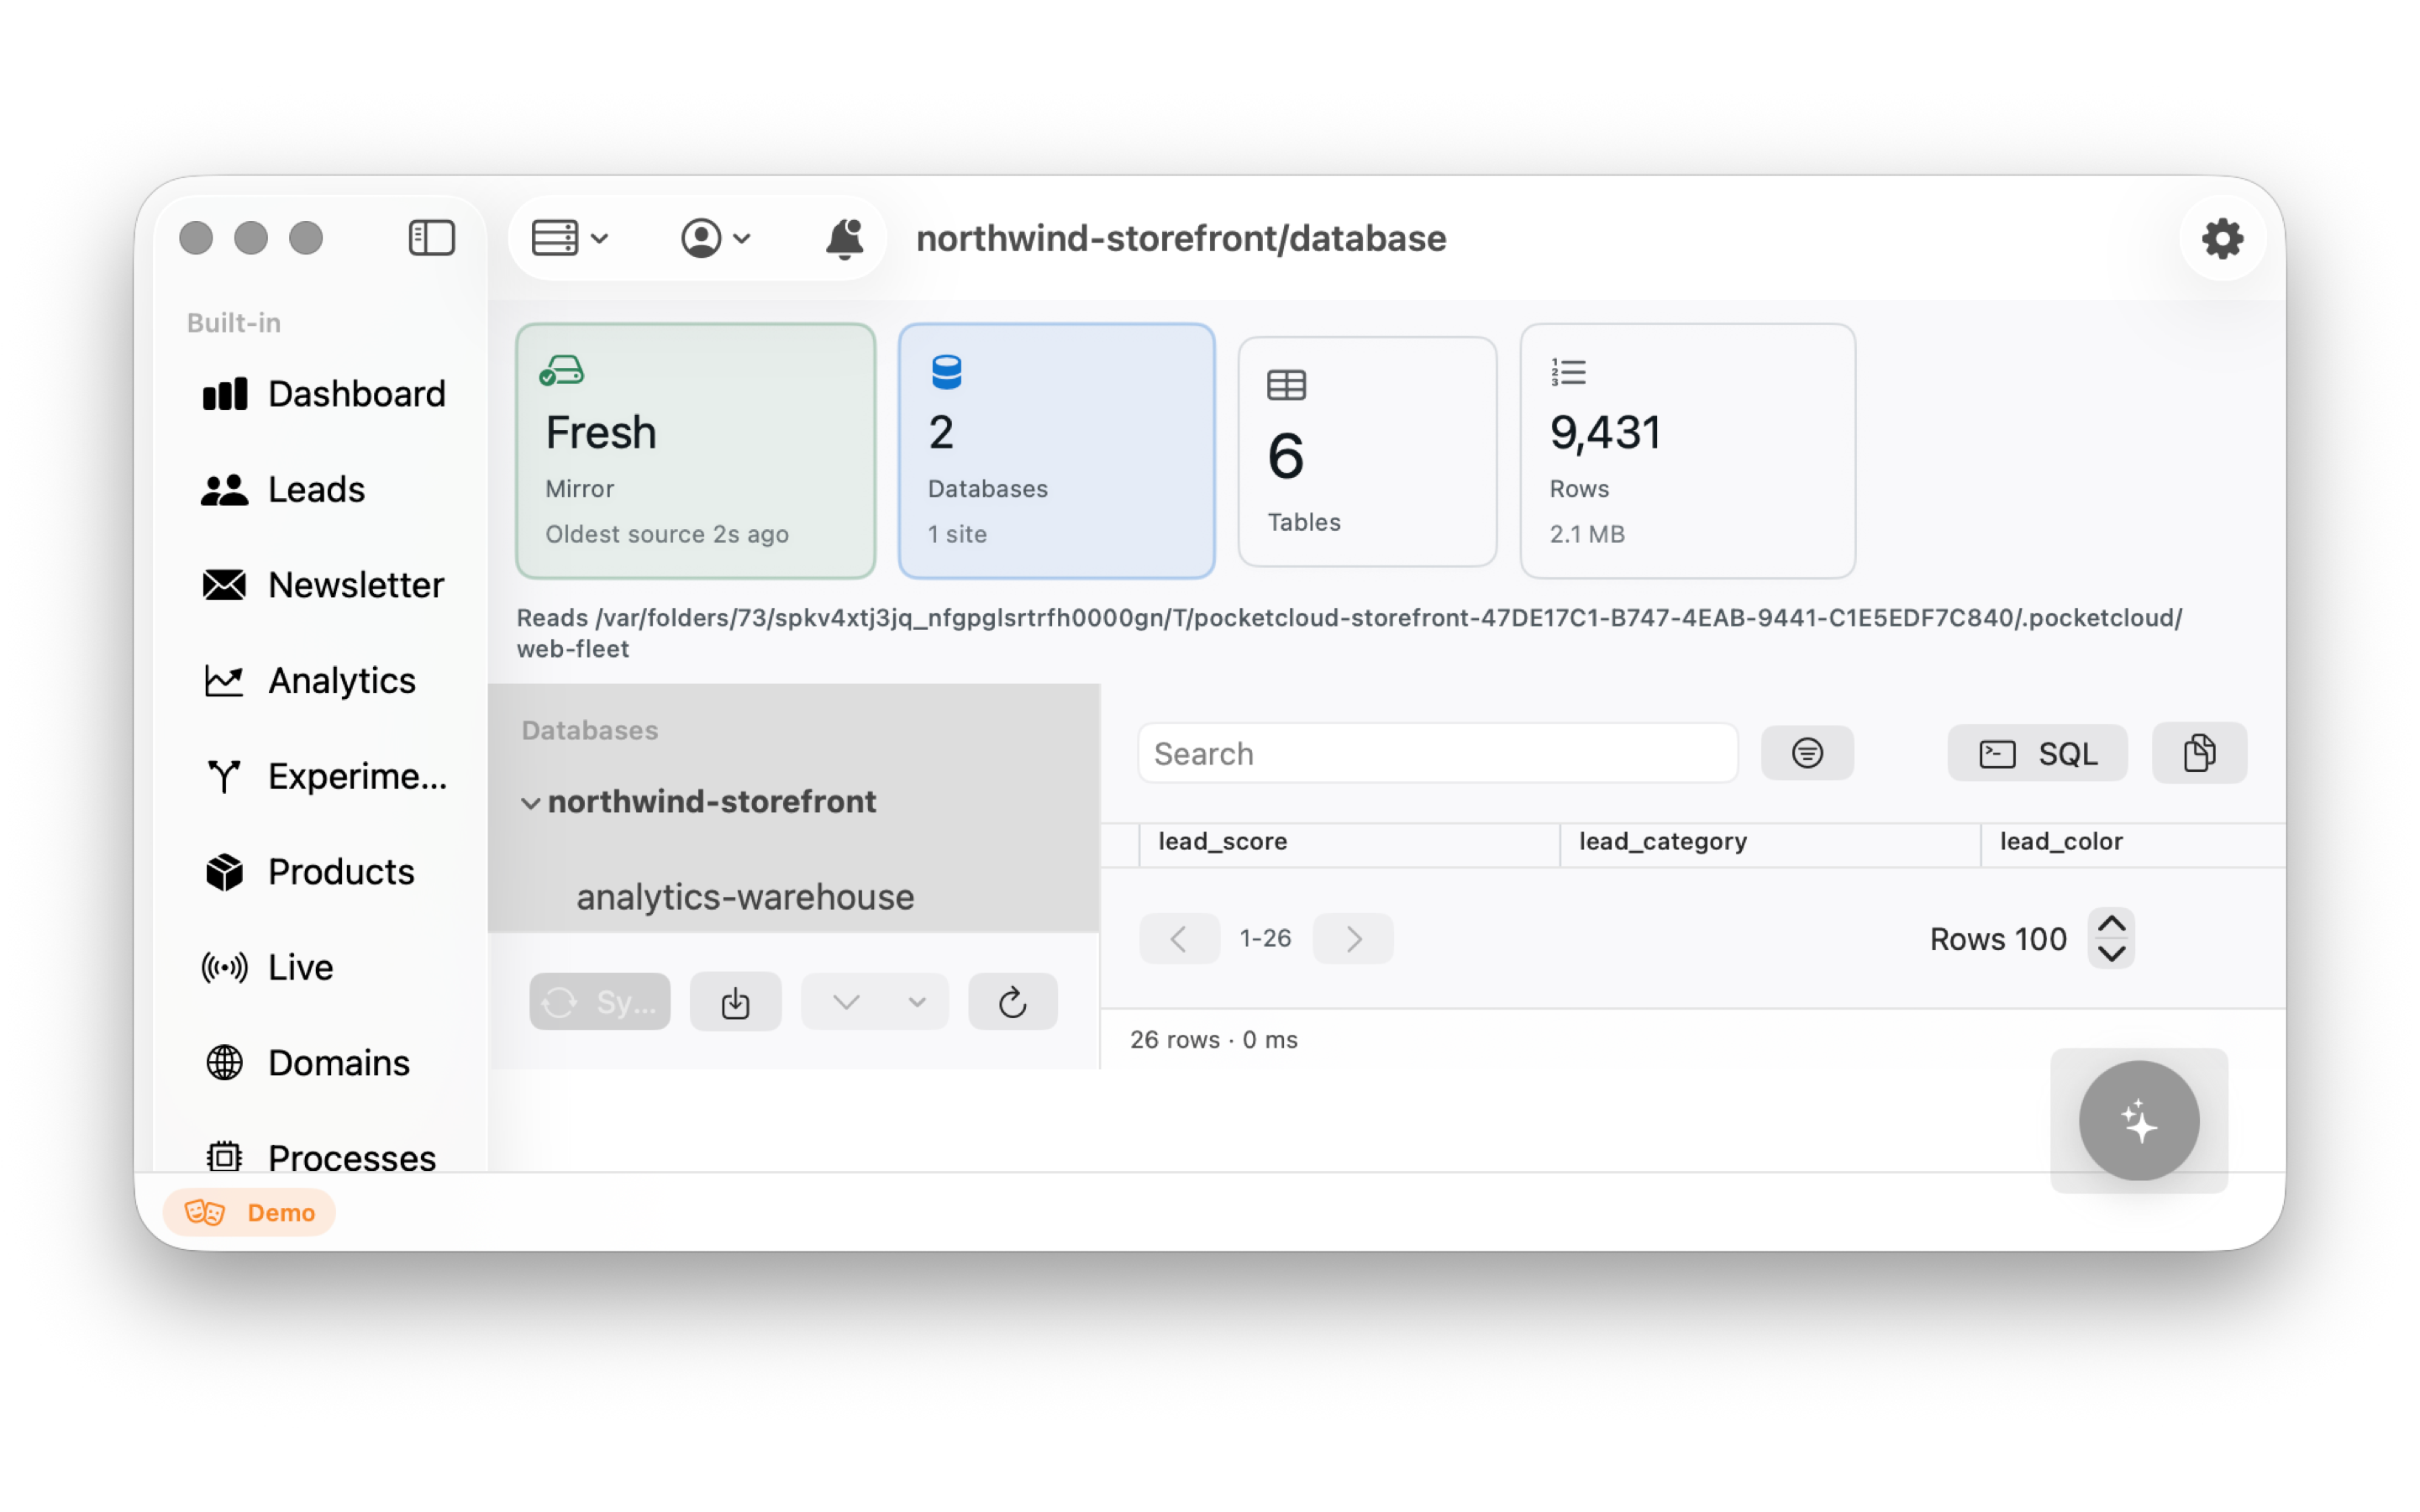The width and height of the screenshot is (2420, 1512).
Task: Go to the previous page arrow
Action: tap(1179, 938)
